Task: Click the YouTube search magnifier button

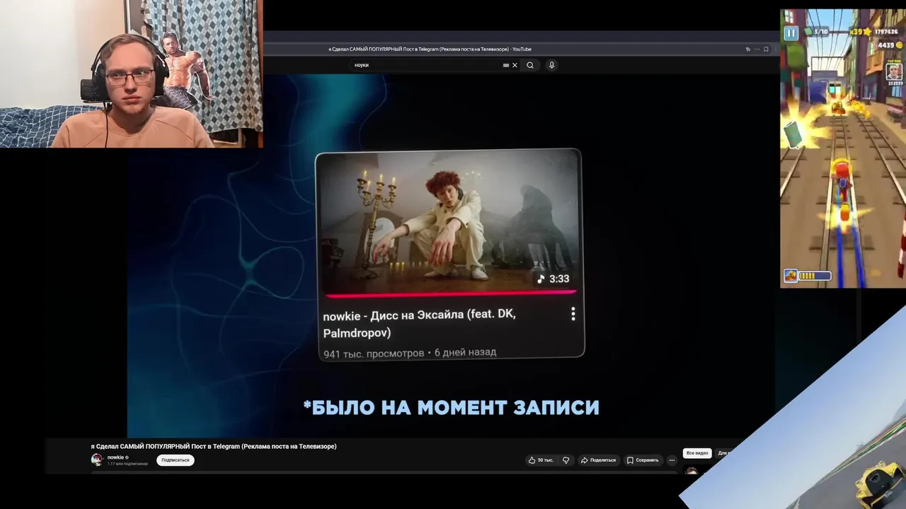Action: pos(530,65)
